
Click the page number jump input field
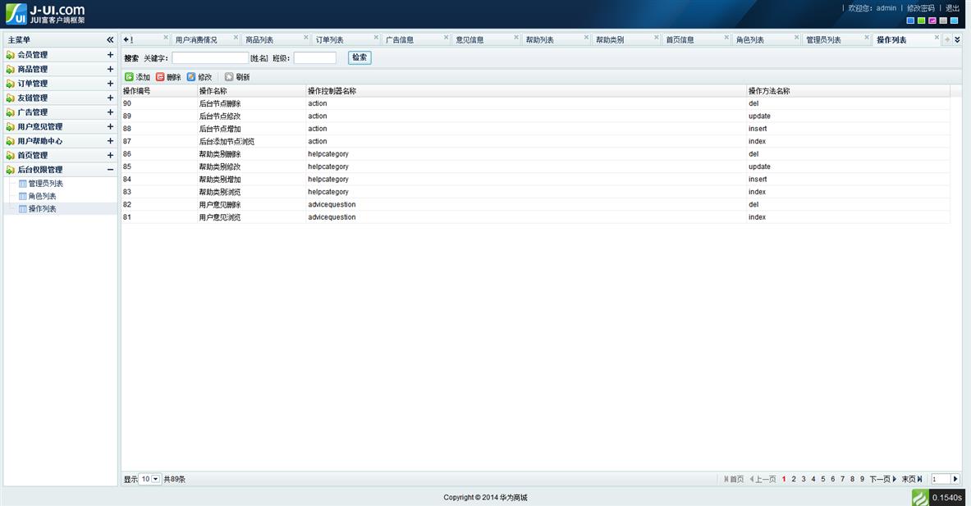[x=941, y=479]
